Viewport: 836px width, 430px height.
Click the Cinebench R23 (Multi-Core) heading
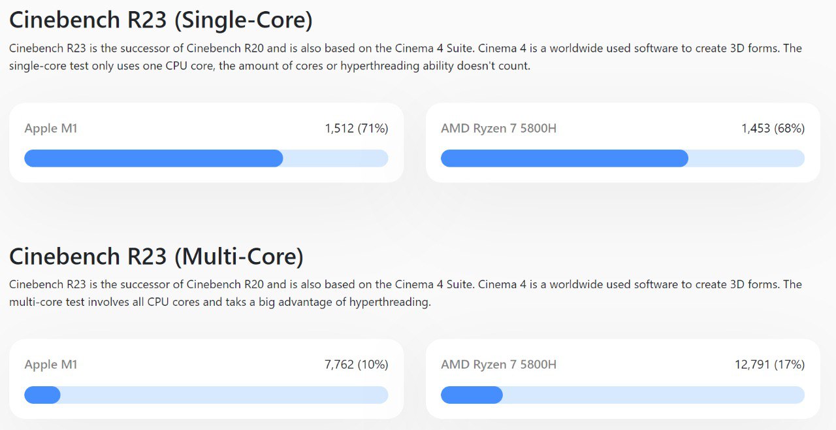click(156, 257)
